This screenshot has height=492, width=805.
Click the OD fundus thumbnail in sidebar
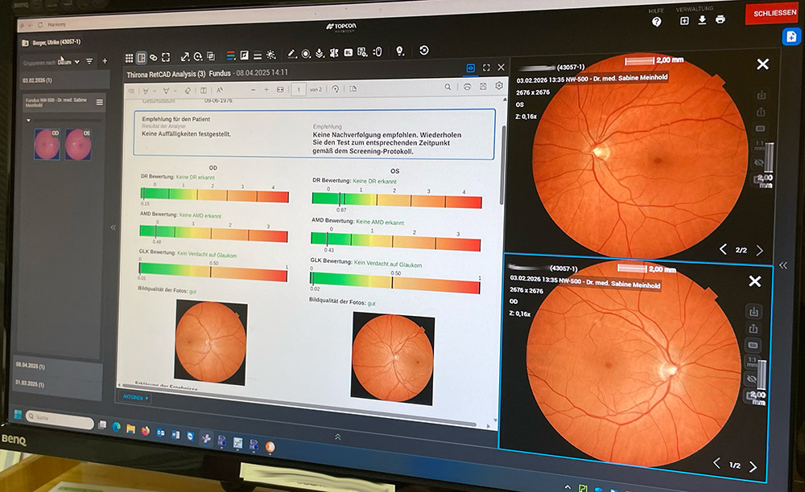click(47, 144)
